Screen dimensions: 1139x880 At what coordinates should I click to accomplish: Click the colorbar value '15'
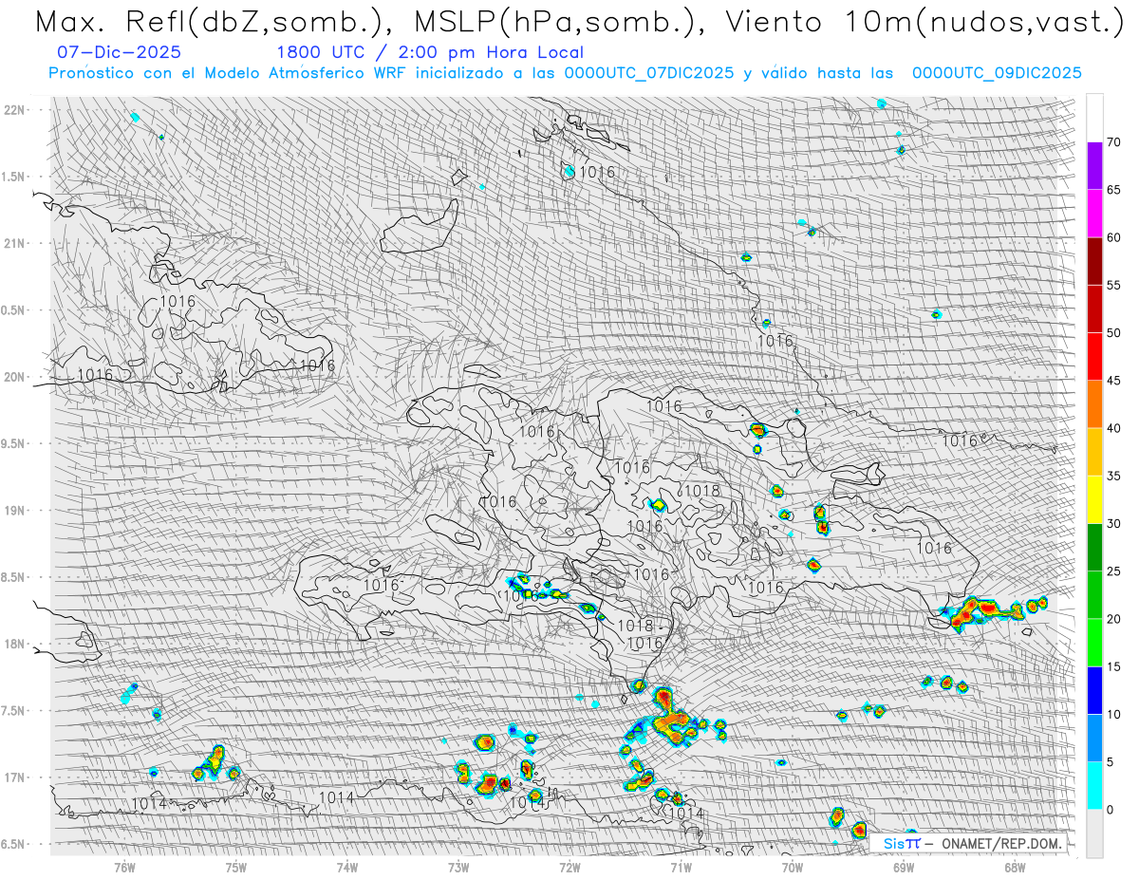pos(1113,666)
